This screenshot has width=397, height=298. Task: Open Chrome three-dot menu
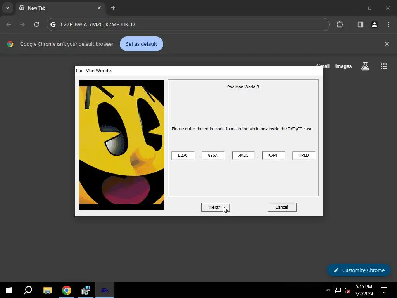[x=388, y=24]
